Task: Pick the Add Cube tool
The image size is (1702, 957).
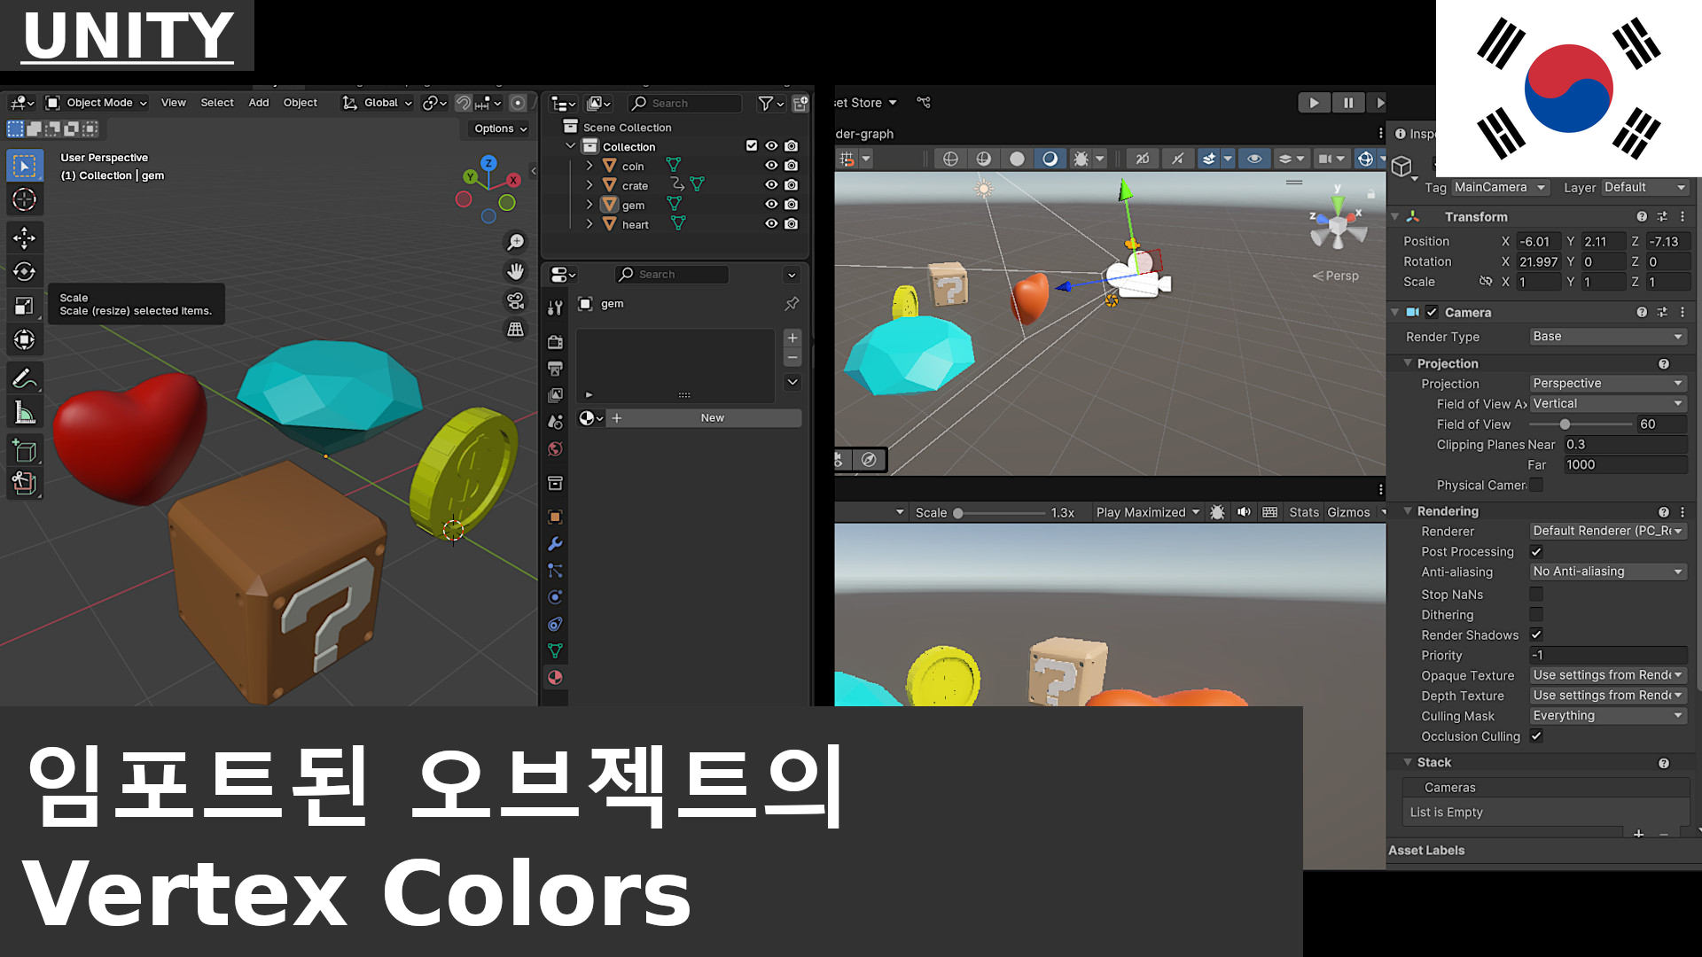Action: 24,450
